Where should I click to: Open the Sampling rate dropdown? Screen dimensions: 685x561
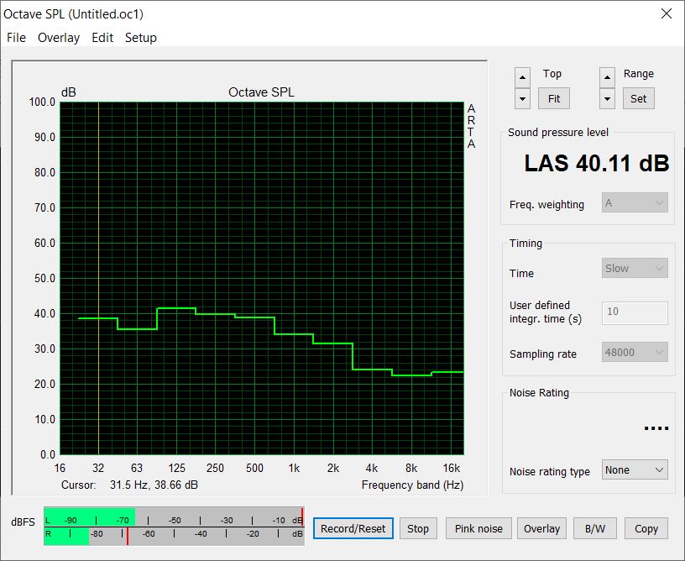(635, 352)
